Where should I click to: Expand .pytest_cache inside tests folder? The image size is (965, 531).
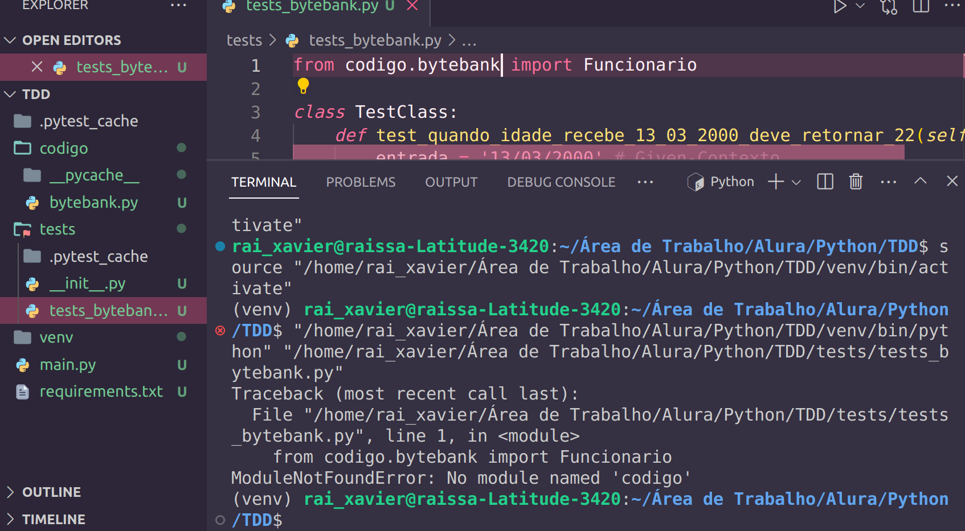[99, 257]
